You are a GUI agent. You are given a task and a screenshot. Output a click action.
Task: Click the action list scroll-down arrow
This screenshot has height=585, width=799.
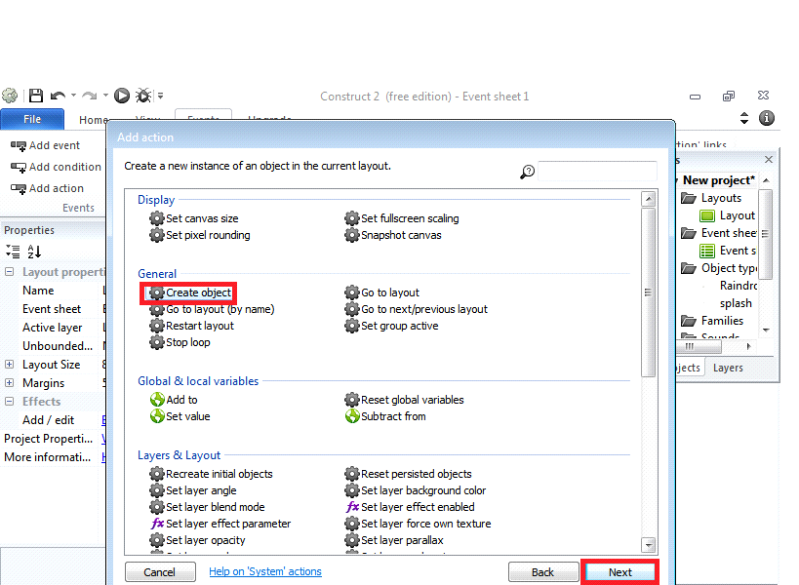(648, 545)
